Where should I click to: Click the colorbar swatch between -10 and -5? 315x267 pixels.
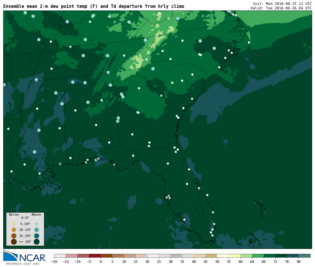tap(83, 256)
